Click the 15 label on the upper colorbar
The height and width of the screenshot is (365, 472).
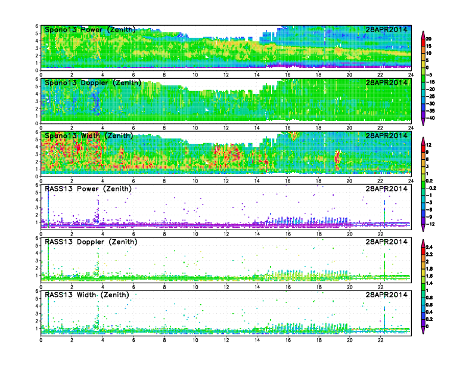(x=428, y=46)
